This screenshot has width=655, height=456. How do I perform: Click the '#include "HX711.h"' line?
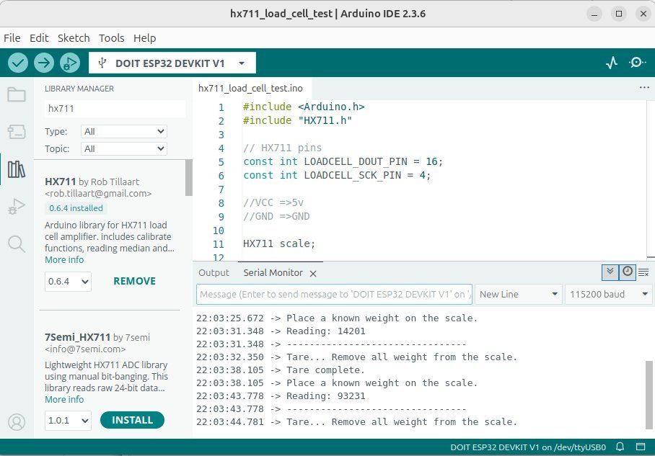[x=297, y=120]
